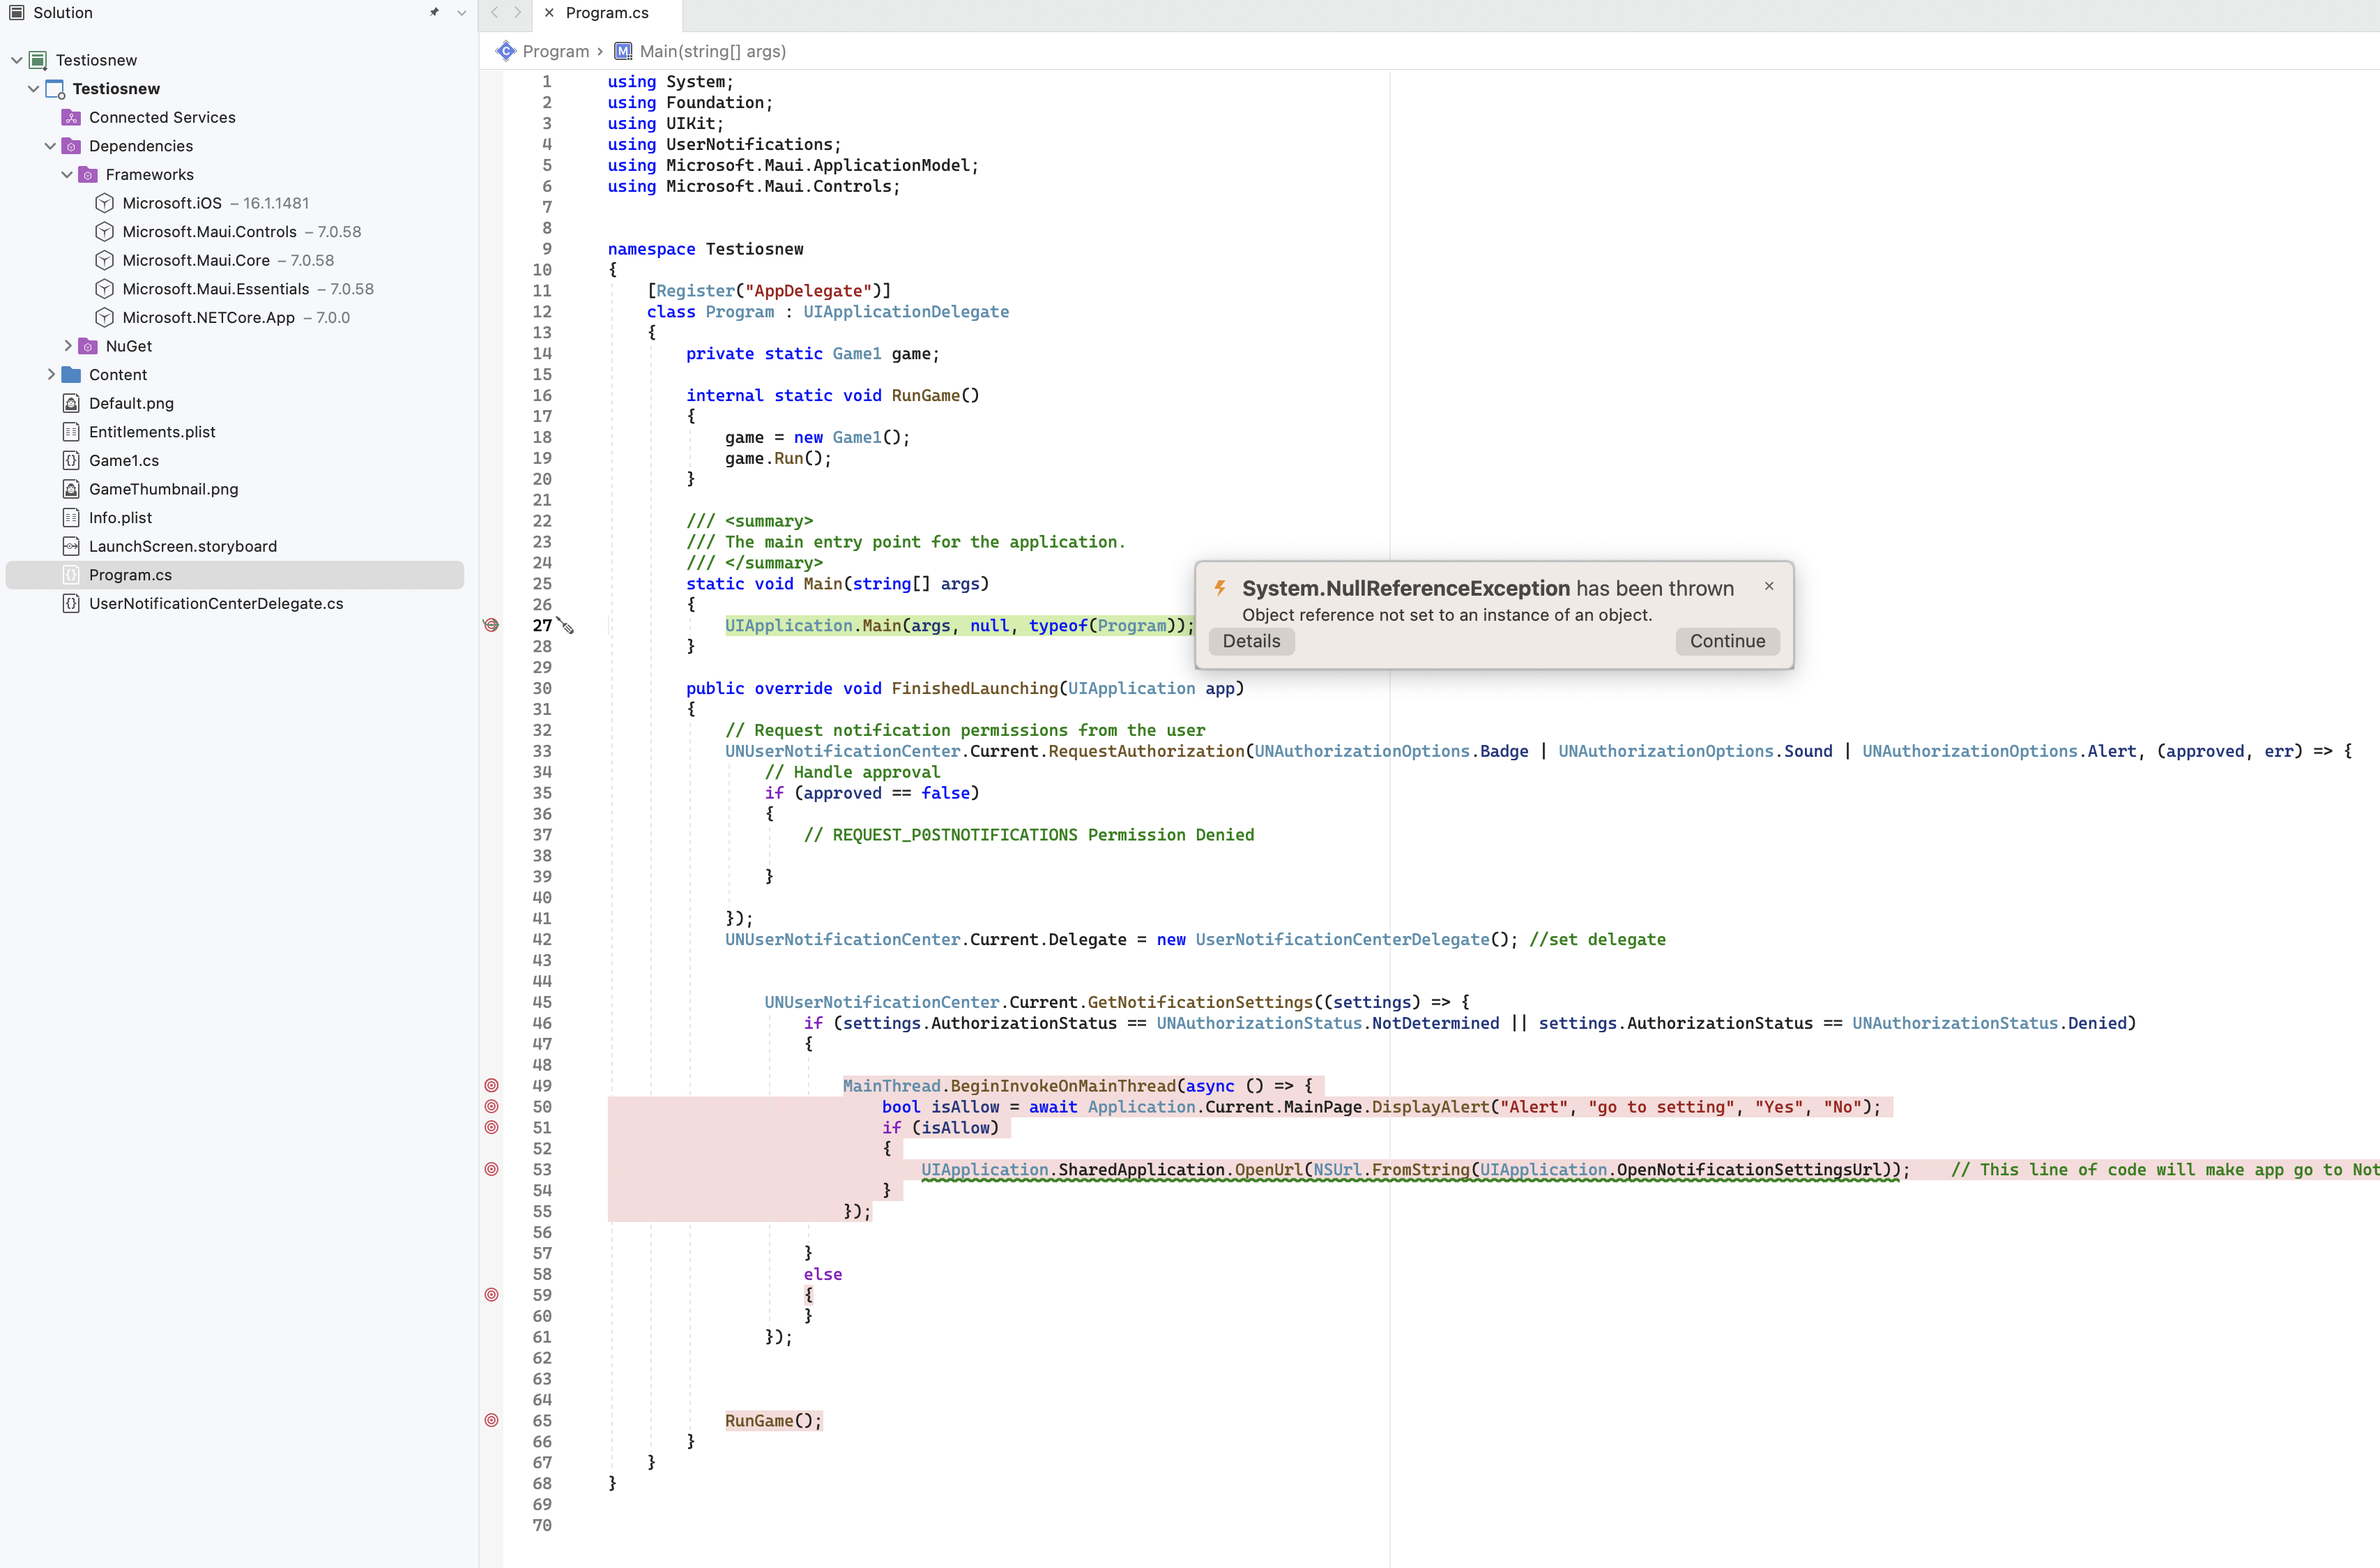Viewport: 2380px width, 1568px height.
Task: Click the Dependencies folder icon
Action: (x=71, y=146)
